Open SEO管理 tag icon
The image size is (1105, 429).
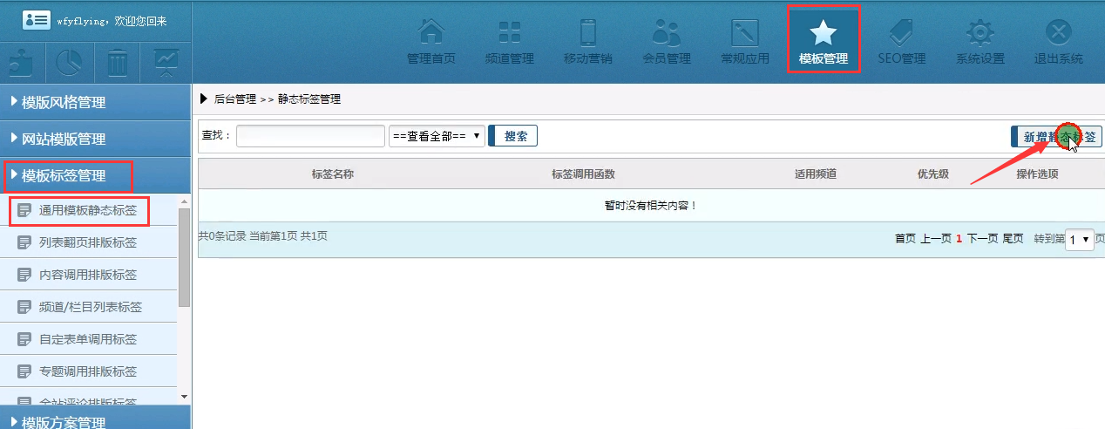coord(901,41)
